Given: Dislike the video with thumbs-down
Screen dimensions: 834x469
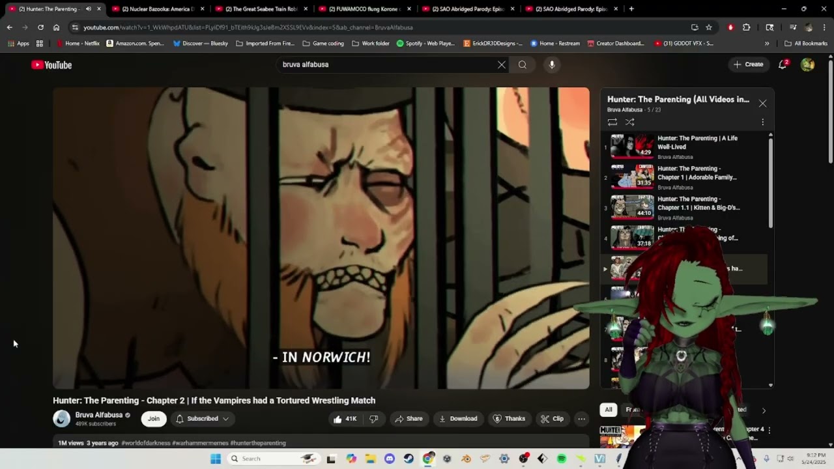Looking at the screenshot, I should [373, 419].
